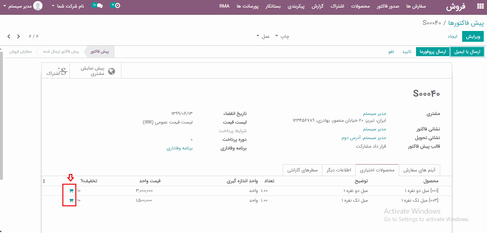Open the برنامه وفاداری loyalty program link
Screen dimensions: 487x233
point(179,148)
